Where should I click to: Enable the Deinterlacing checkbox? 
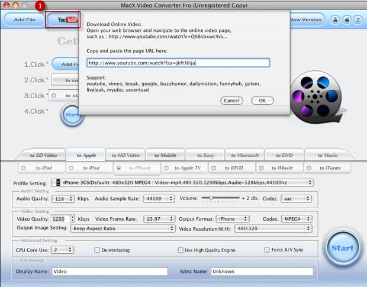97,250
